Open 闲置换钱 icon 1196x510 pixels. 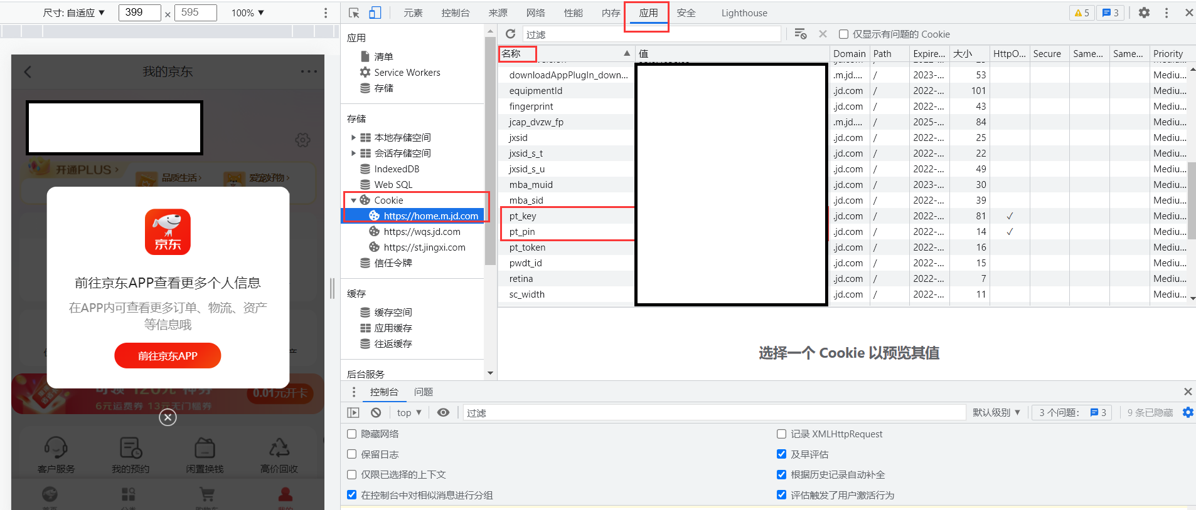pyautogui.click(x=205, y=447)
